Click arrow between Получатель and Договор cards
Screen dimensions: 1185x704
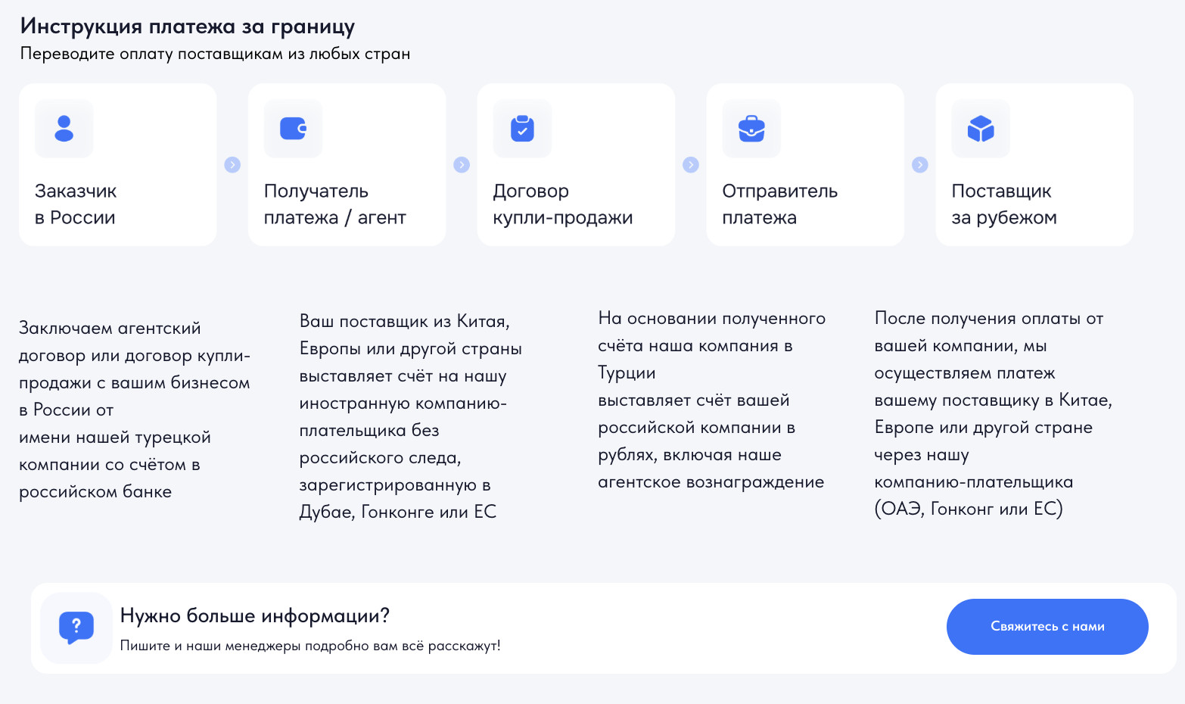pyautogui.click(x=462, y=165)
